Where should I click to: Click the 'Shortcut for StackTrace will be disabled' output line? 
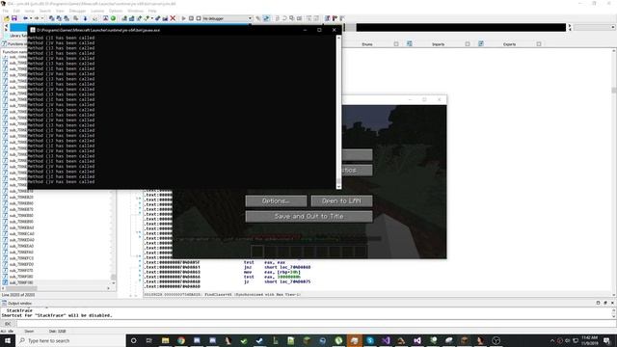[57, 315]
